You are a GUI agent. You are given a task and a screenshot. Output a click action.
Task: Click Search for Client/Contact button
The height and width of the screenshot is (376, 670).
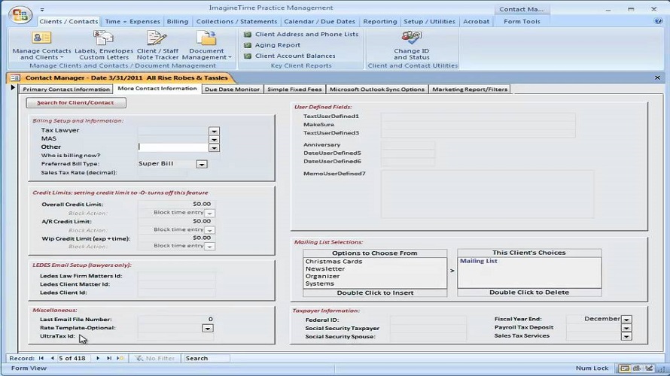click(75, 103)
